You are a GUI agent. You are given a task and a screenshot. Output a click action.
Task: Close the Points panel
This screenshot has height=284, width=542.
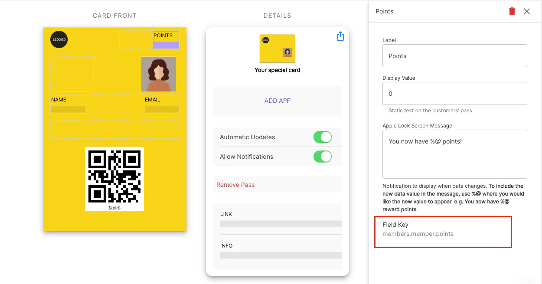coord(527,11)
